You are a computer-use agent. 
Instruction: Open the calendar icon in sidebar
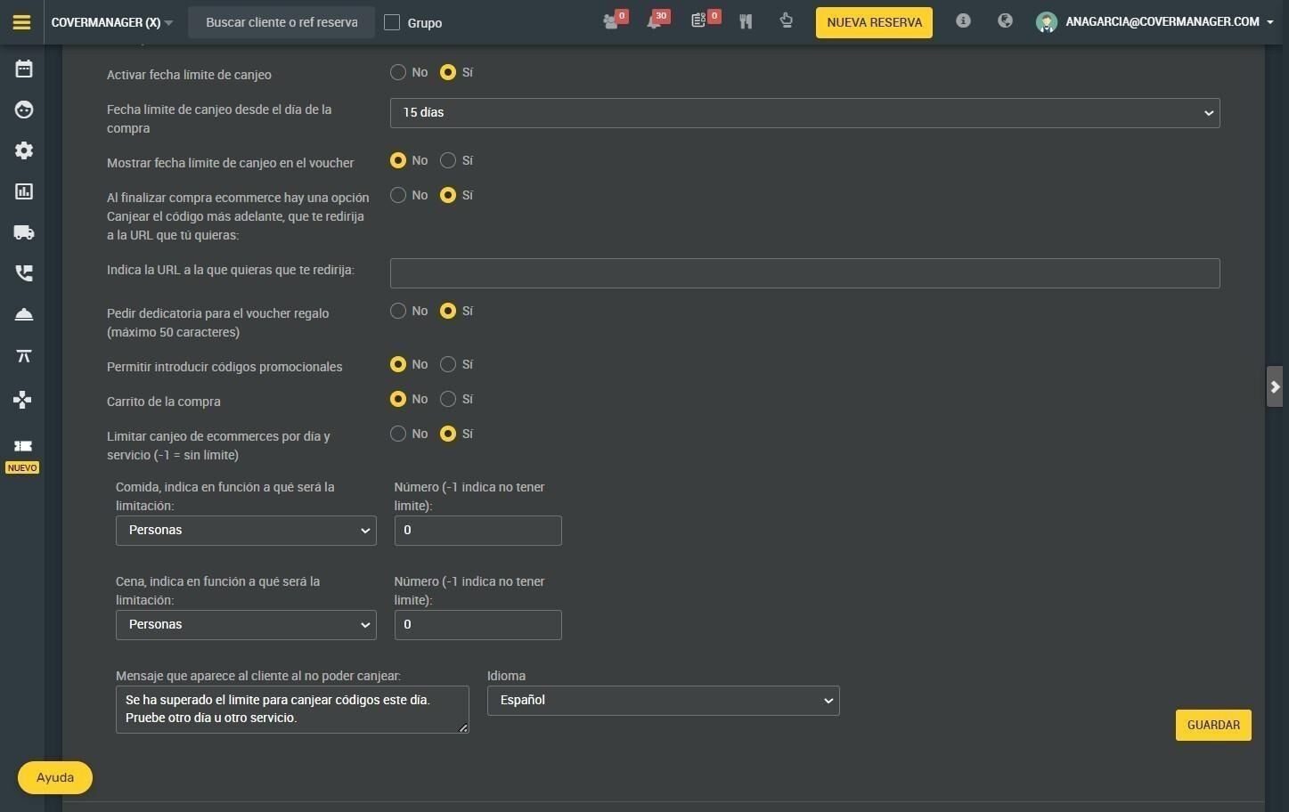pyautogui.click(x=24, y=69)
